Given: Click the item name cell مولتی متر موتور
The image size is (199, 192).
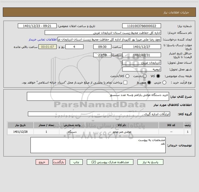Looking at the screenshot, I should pyautogui.click(x=122, y=132).
